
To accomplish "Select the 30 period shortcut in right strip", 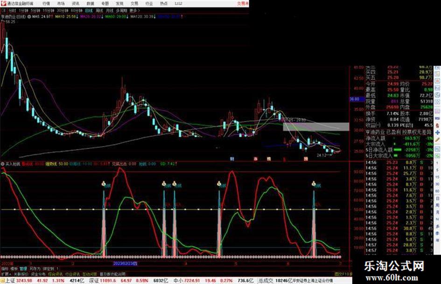I will [x=437, y=184].
